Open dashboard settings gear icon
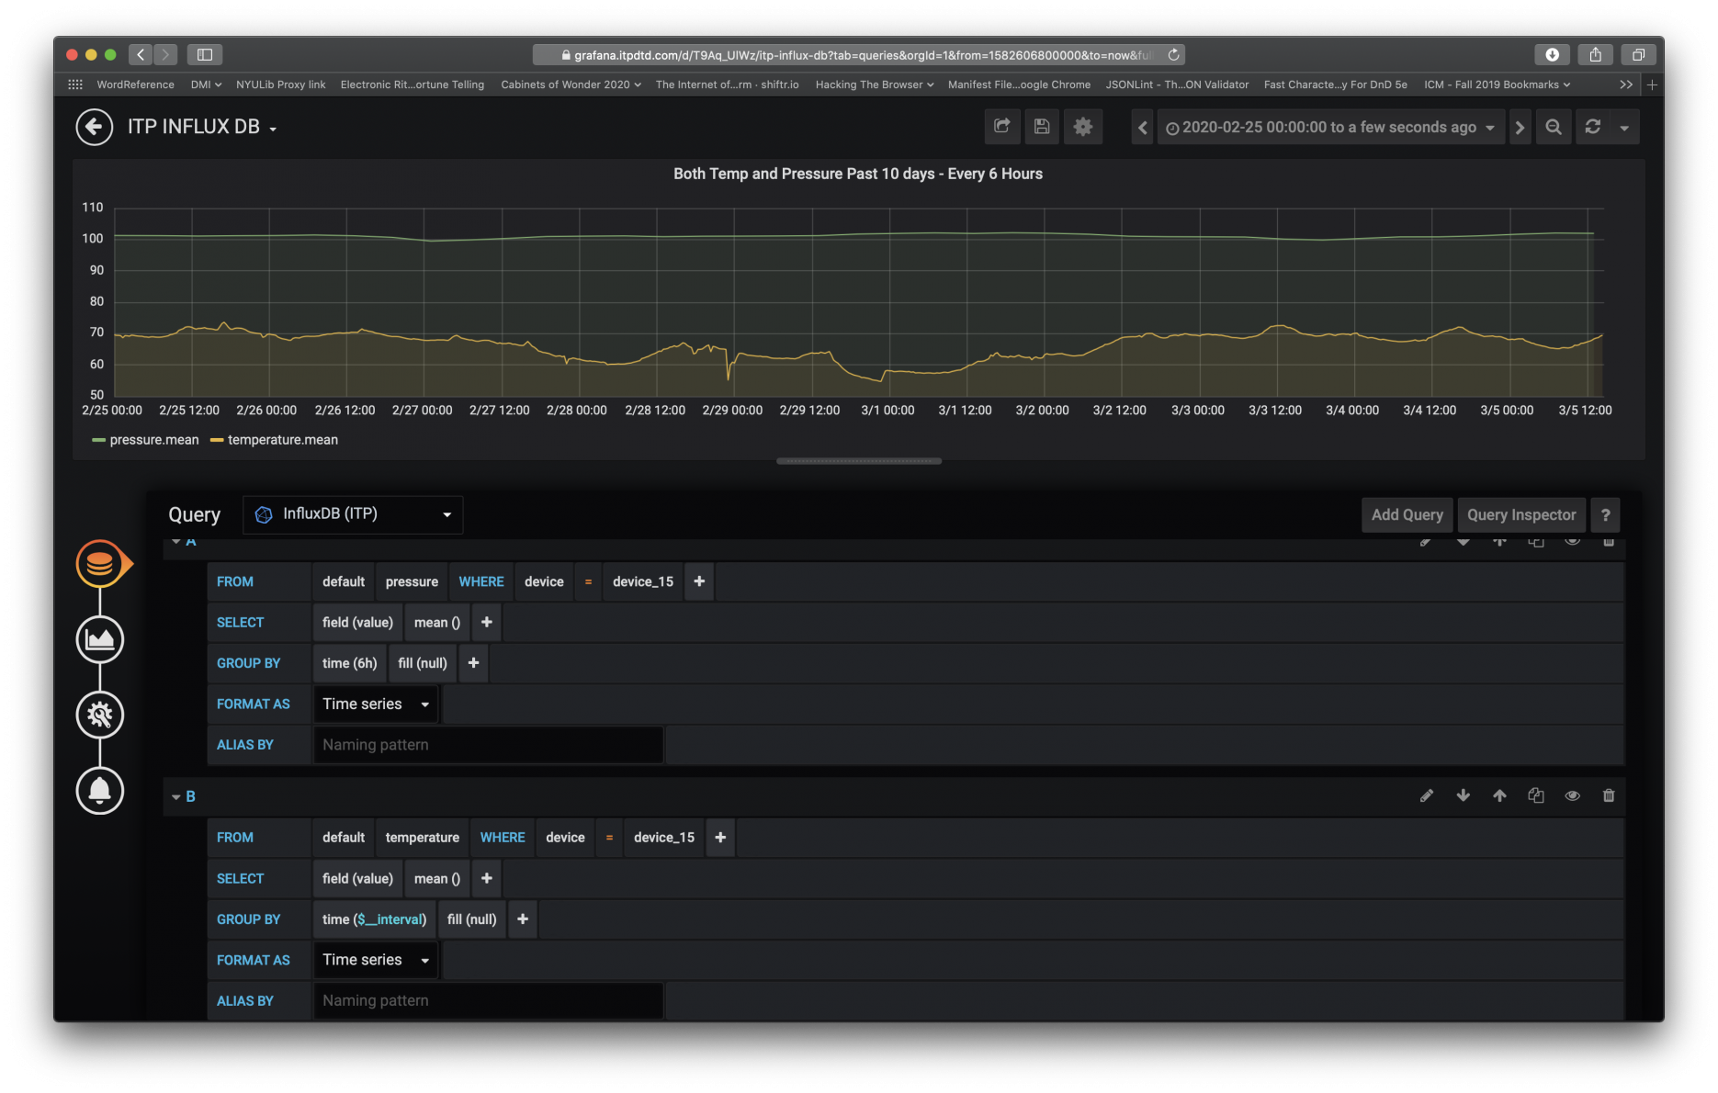Image resolution: width=1718 pixels, height=1093 pixels. tap(1083, 127)
